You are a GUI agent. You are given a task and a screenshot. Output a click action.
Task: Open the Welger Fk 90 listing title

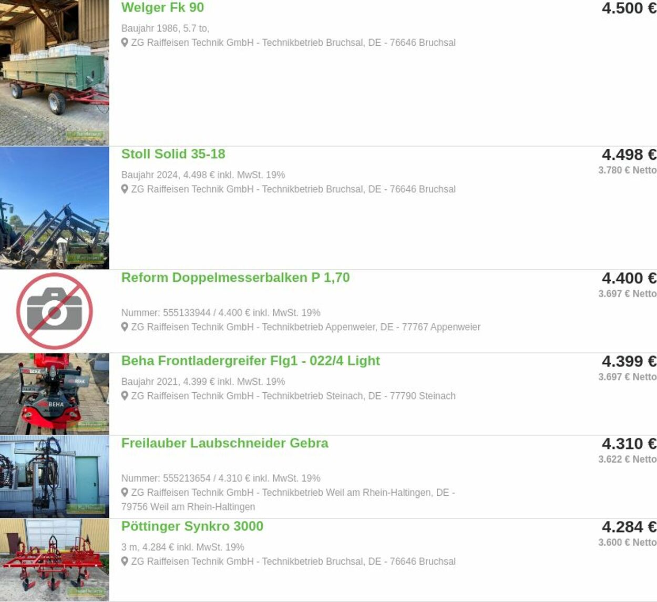coord(162,8)
